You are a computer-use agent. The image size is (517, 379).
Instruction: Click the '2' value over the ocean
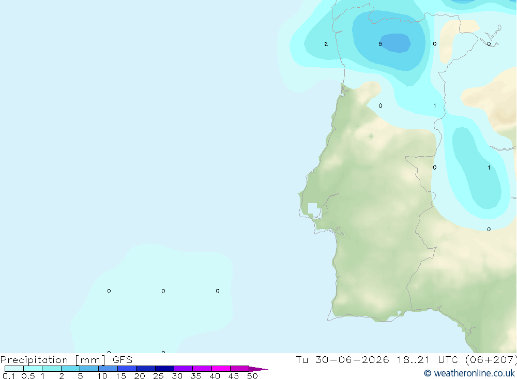[326, 44]
